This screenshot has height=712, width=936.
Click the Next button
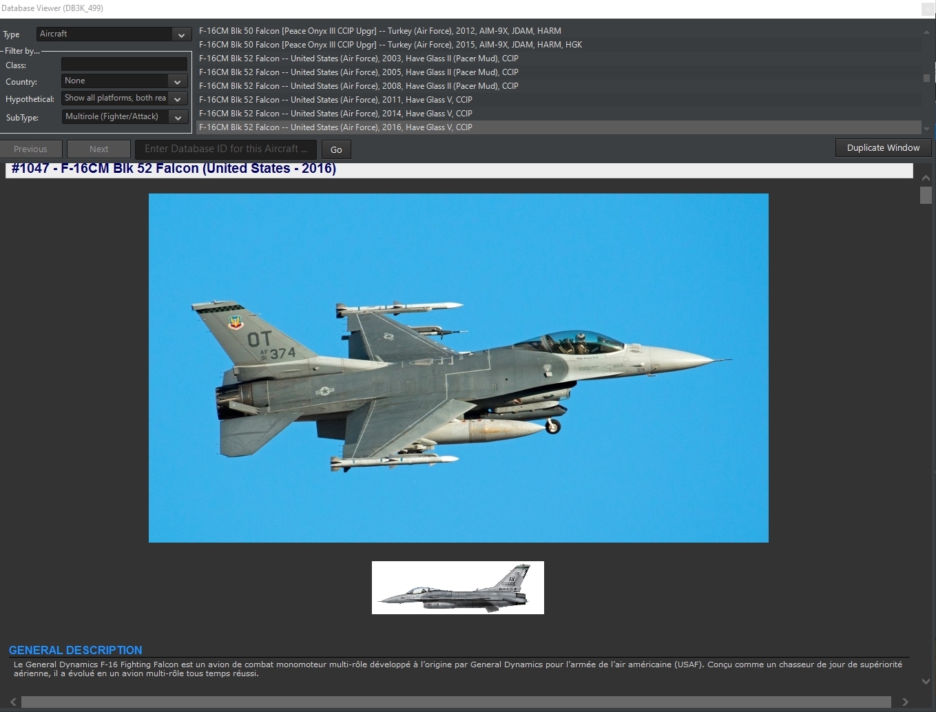click(x=98, y=149)
